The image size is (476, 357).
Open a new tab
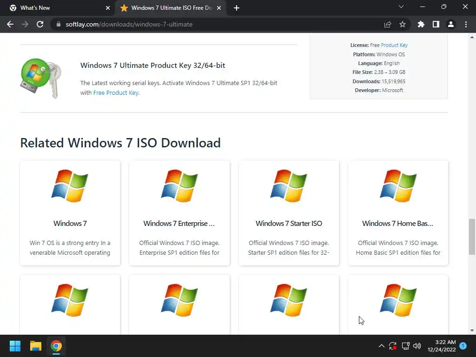coord(237,8)
